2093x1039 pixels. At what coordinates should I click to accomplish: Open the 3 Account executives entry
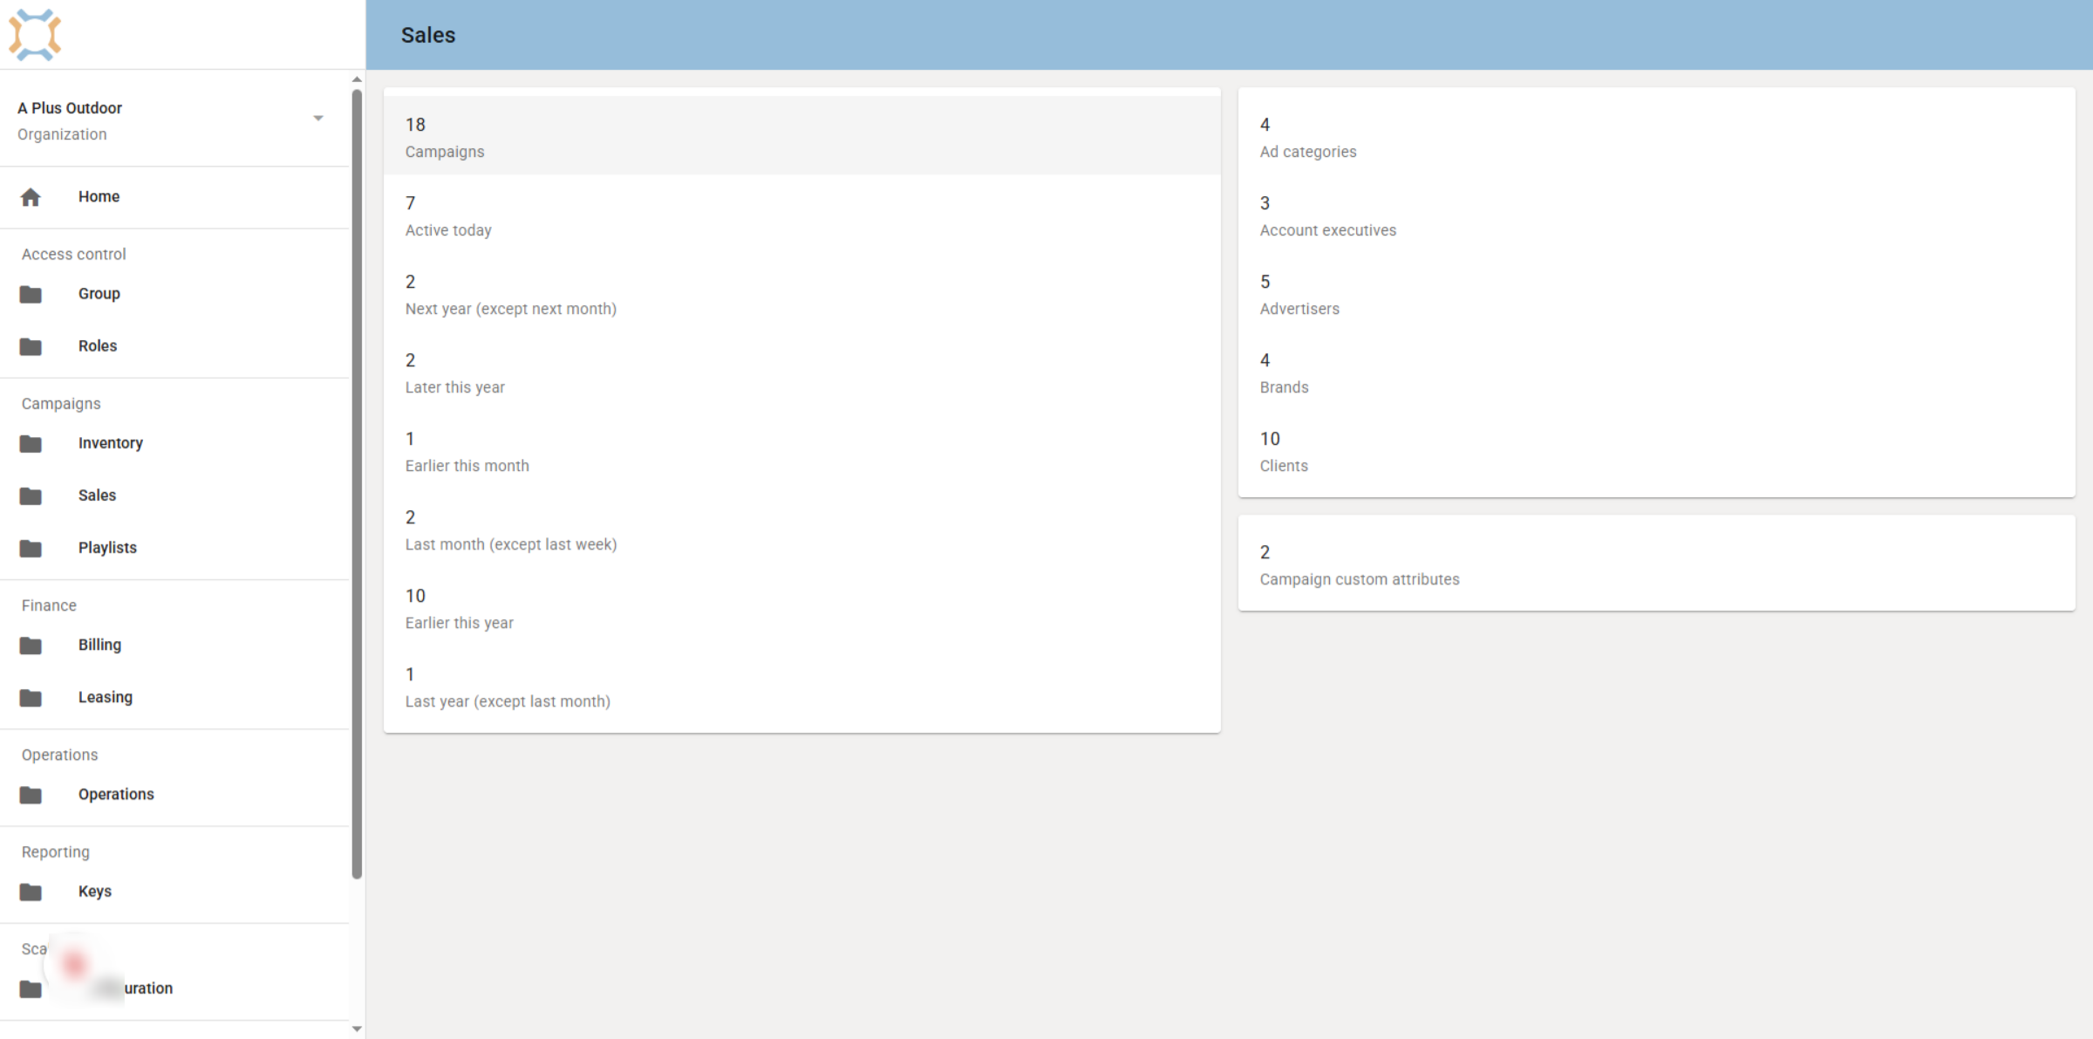tap(1657, 214)
